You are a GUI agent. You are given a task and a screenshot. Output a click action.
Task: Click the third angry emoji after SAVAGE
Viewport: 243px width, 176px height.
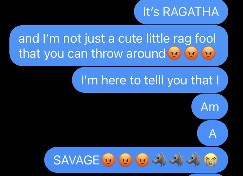point(143,160)
